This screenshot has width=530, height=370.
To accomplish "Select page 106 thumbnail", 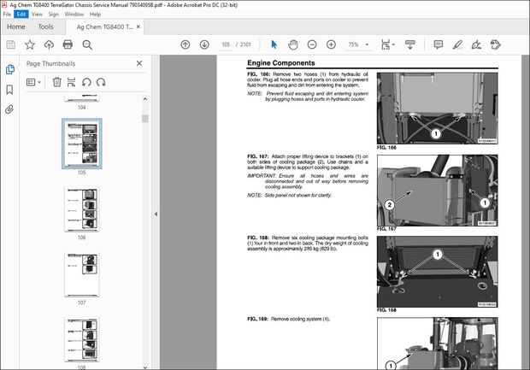I will (82, 208).
